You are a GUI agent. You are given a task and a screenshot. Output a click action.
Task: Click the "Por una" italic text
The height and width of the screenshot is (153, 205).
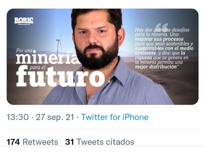click(24, 50)
